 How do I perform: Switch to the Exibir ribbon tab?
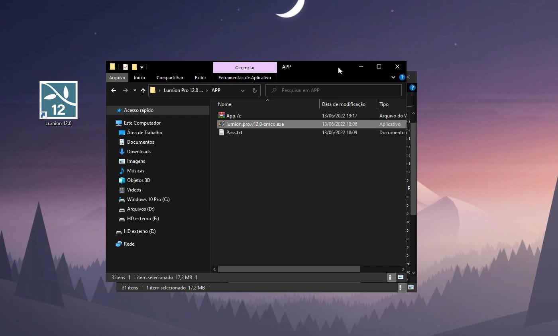(x=200, y=78)
